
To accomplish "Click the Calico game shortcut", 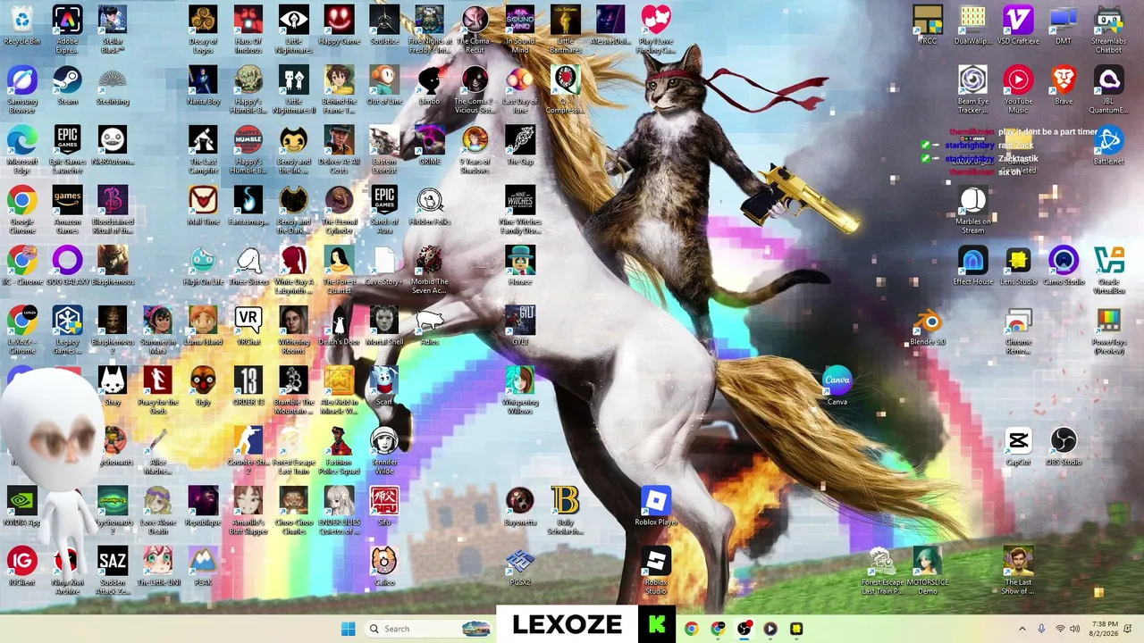I will tap(384, 567).
